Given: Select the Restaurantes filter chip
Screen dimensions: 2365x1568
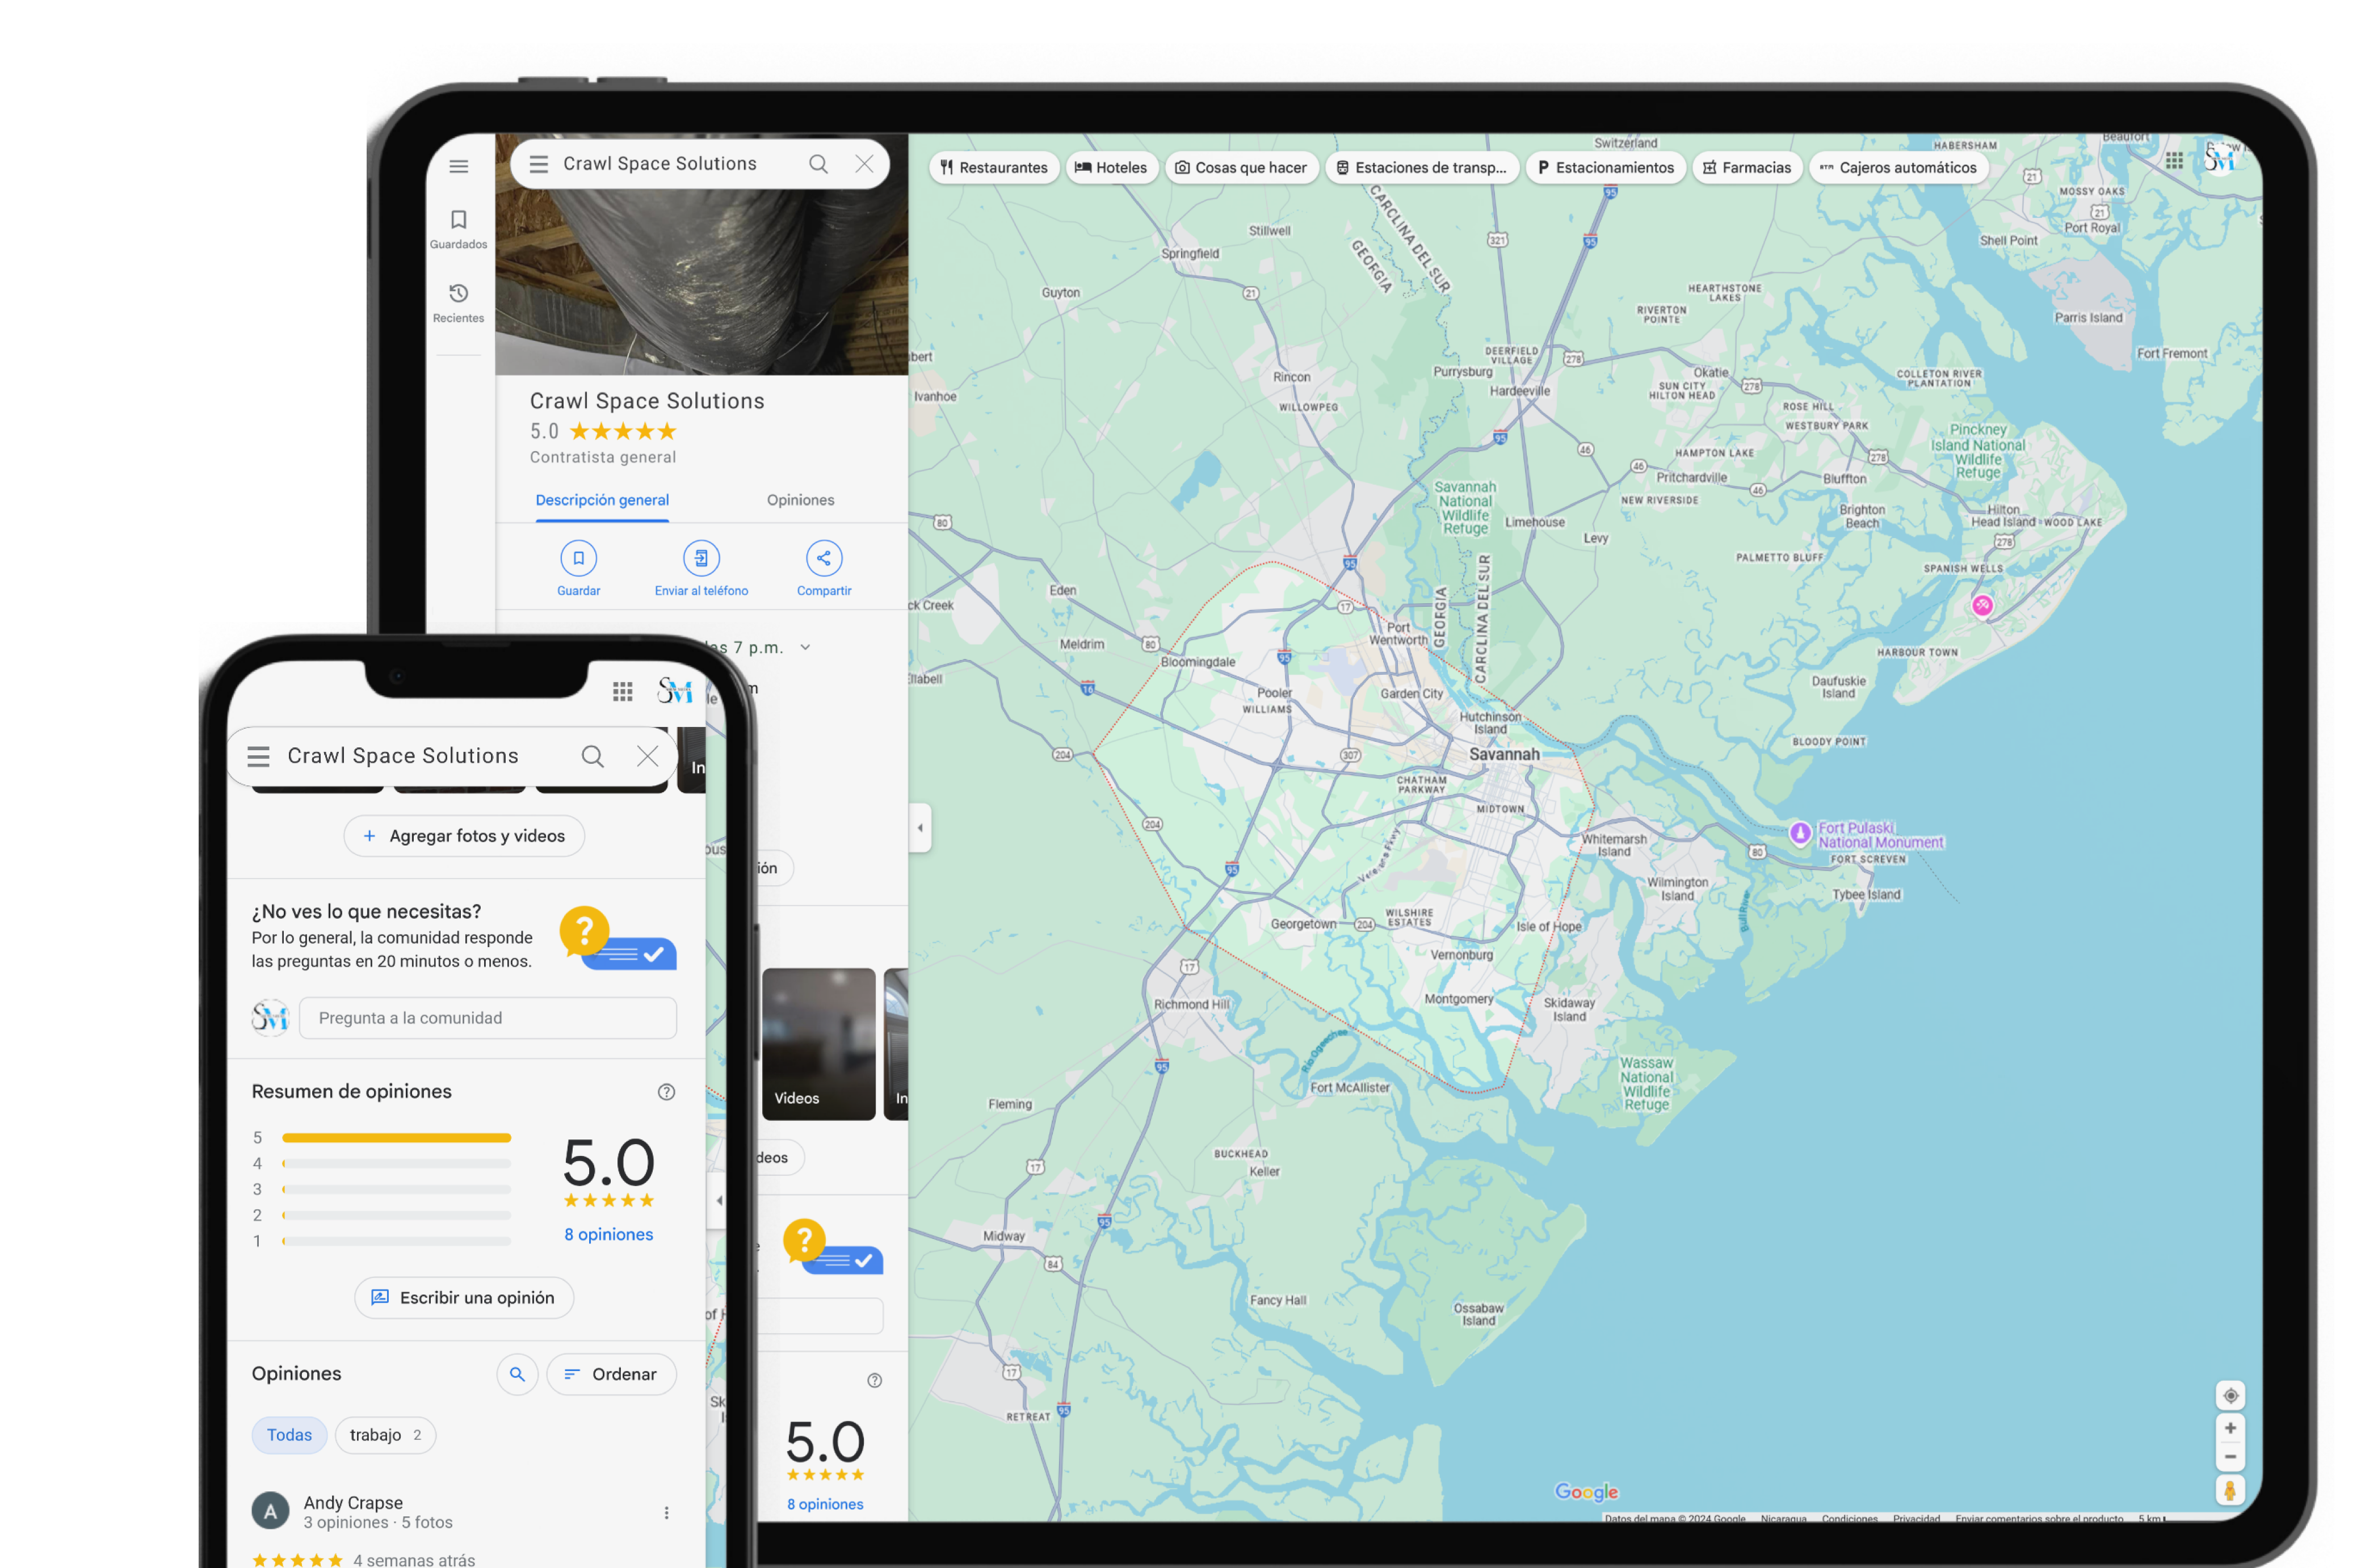Looking at the screenshot, I should (x=993, y=168).
